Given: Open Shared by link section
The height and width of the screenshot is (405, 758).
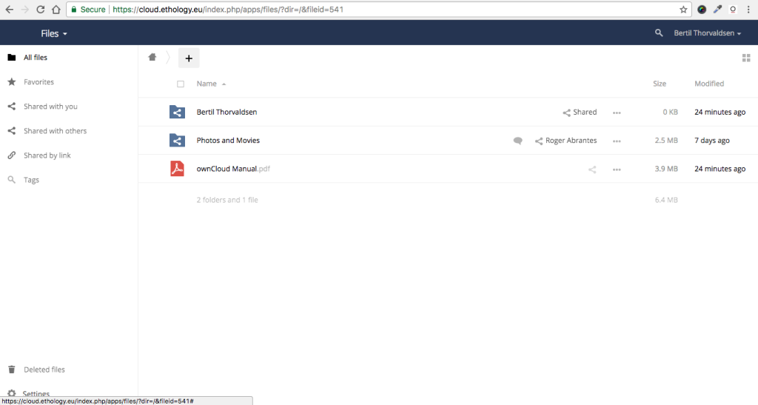Looking at the screenshot, I should [x=69, y=155].
